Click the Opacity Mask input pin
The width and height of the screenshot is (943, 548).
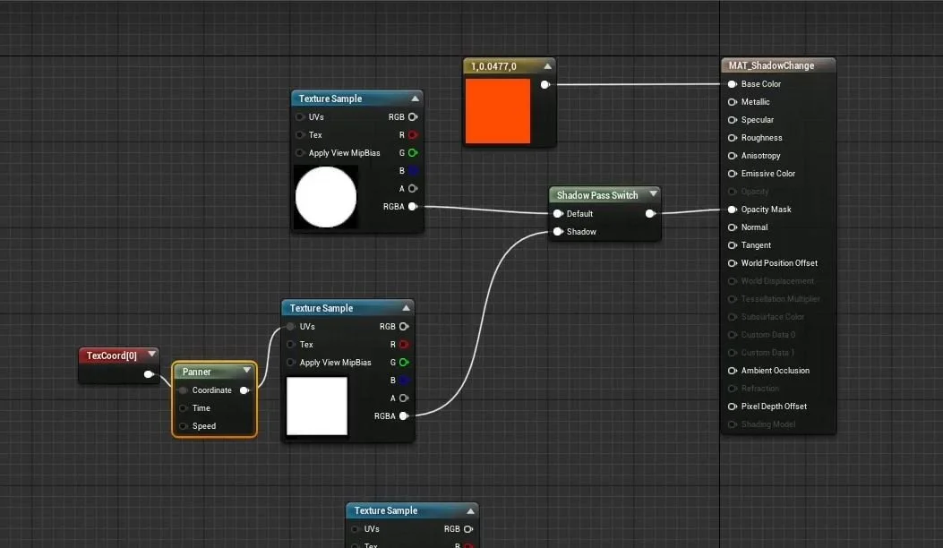(731, 209)
